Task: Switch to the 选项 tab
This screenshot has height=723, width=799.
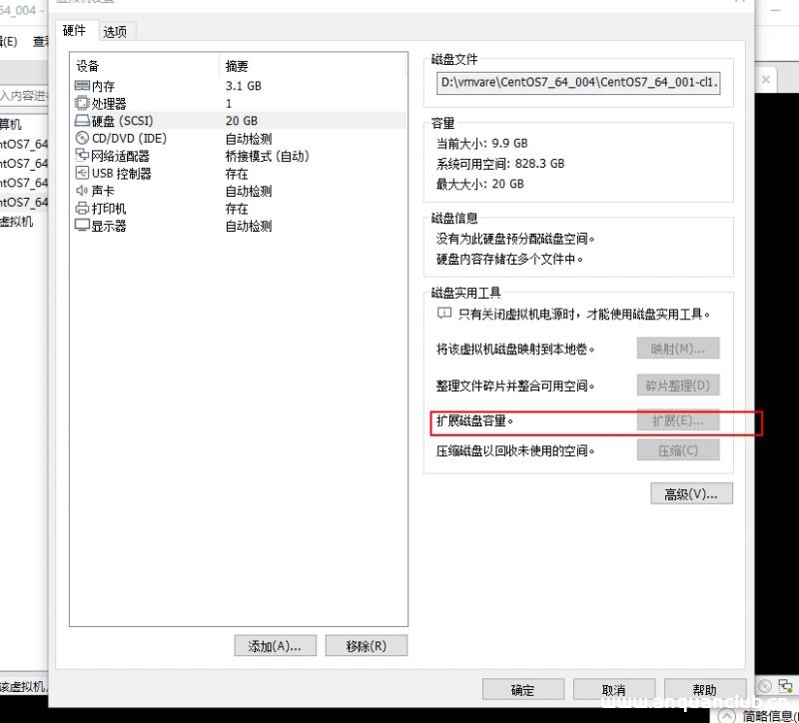Action: coord(115,31)
